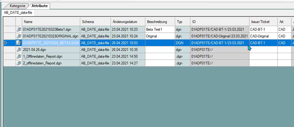Click file icon of 01ADP01TE_20210324_BETA2.DGN row
Image resolution: width=294 pixels, height=127 pixels.
tap(19, 43)
